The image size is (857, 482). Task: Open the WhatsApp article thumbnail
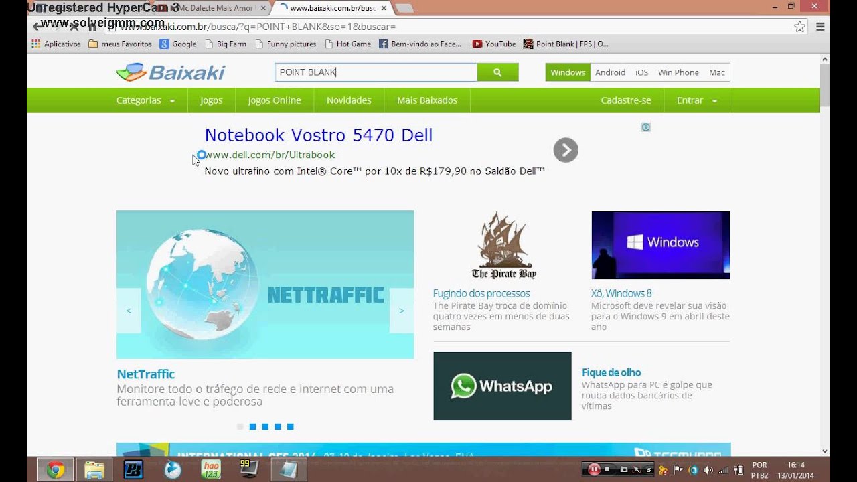[502, 386]
